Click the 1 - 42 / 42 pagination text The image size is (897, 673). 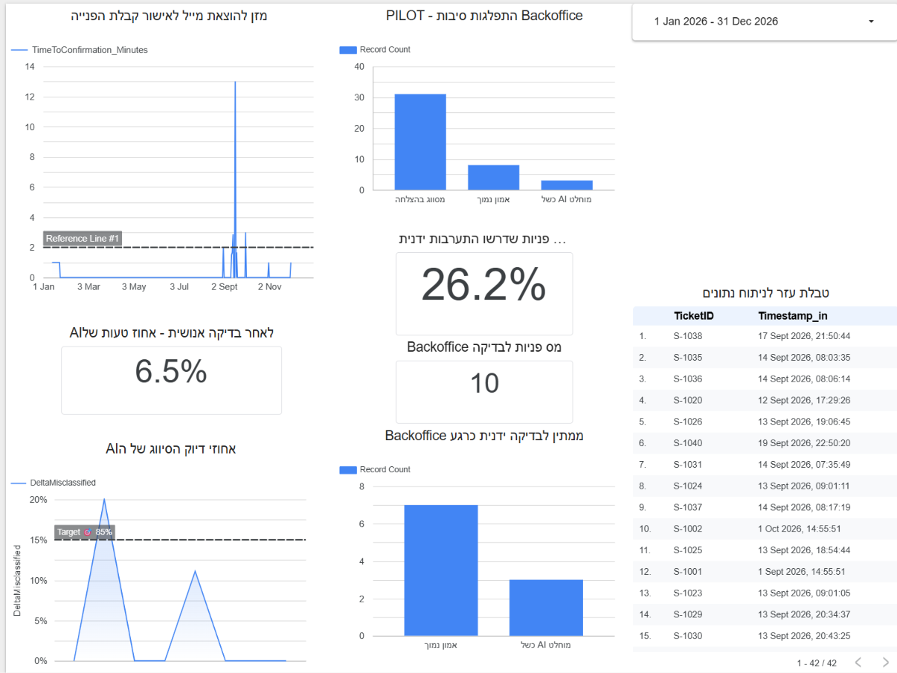[817, 663]
